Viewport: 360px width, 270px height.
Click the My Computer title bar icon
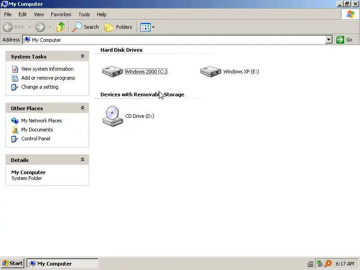point(4,4)
